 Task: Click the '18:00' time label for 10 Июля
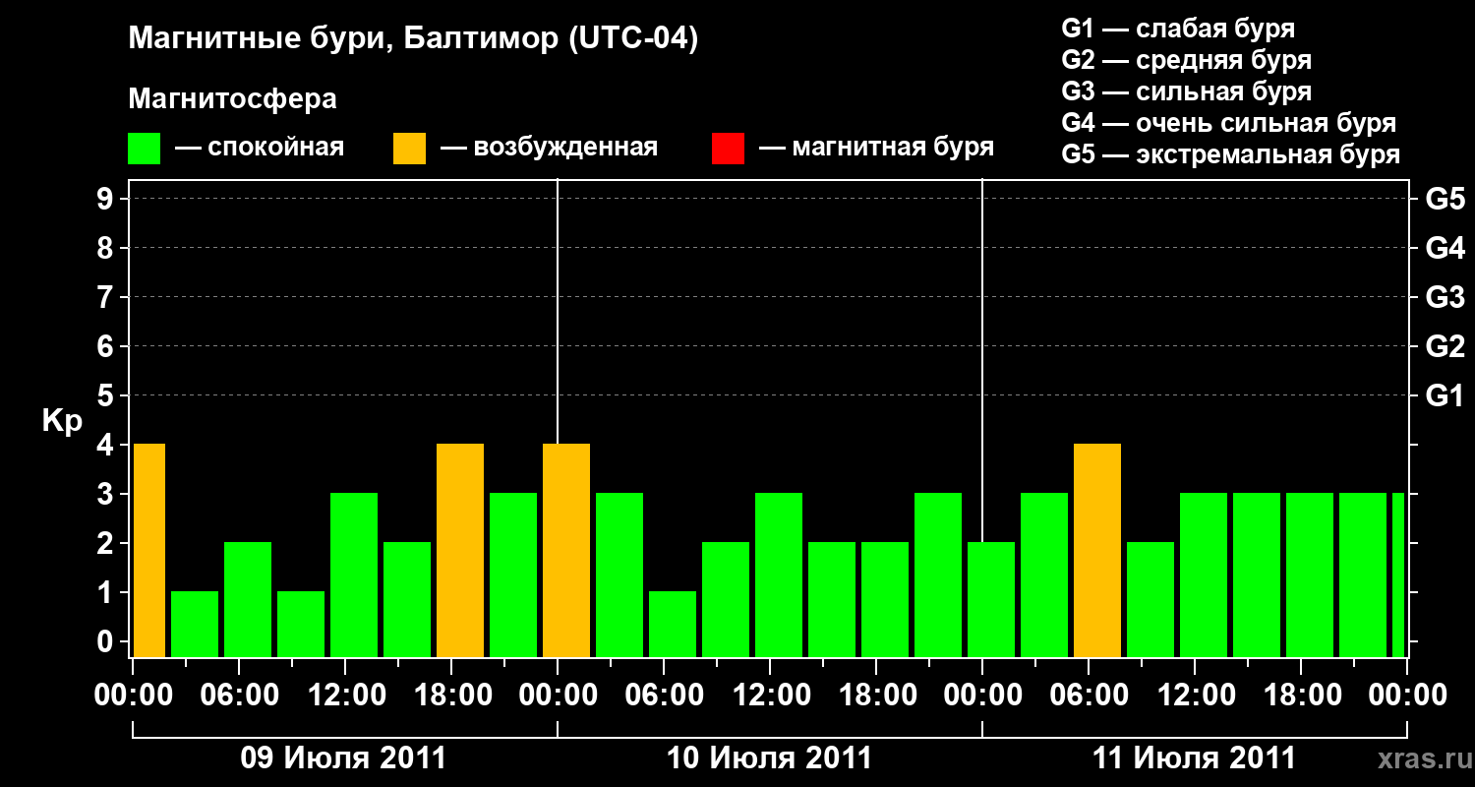(x=876, y=696)
